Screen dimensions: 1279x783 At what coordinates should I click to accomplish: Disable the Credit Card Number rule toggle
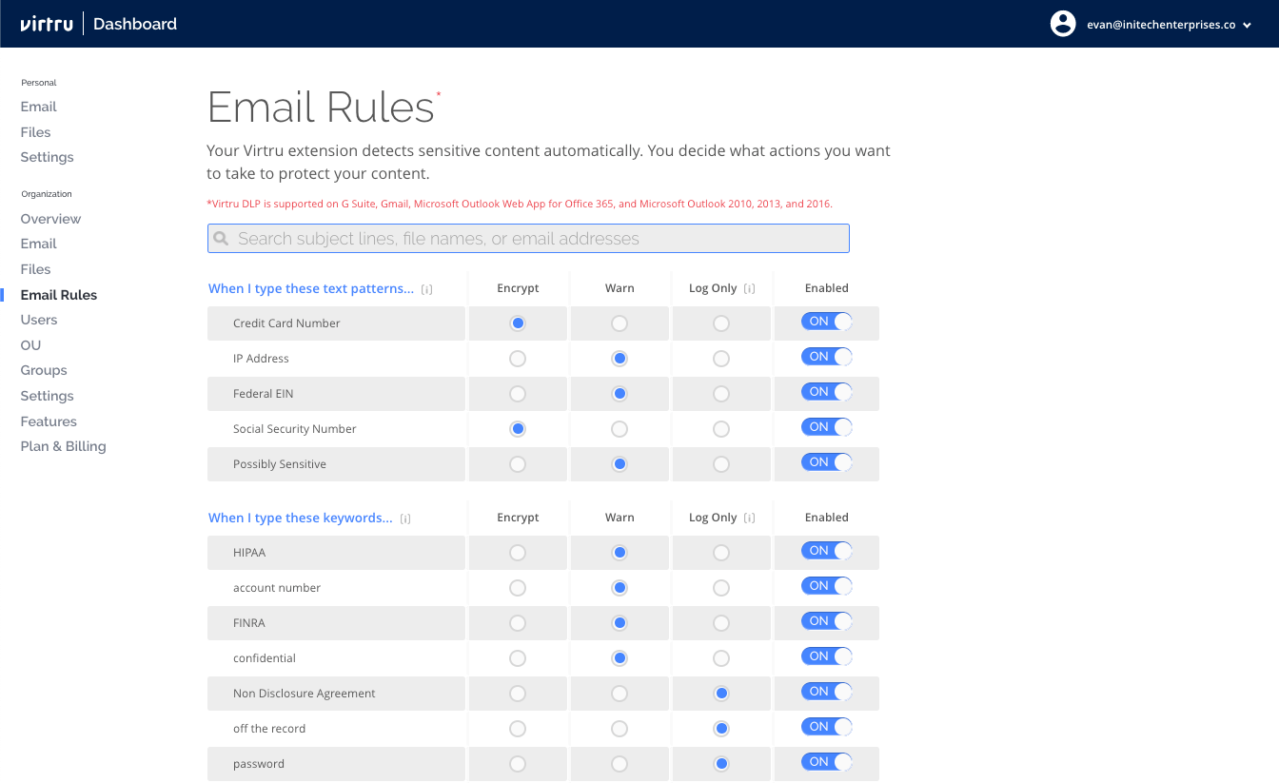[826, 322]
